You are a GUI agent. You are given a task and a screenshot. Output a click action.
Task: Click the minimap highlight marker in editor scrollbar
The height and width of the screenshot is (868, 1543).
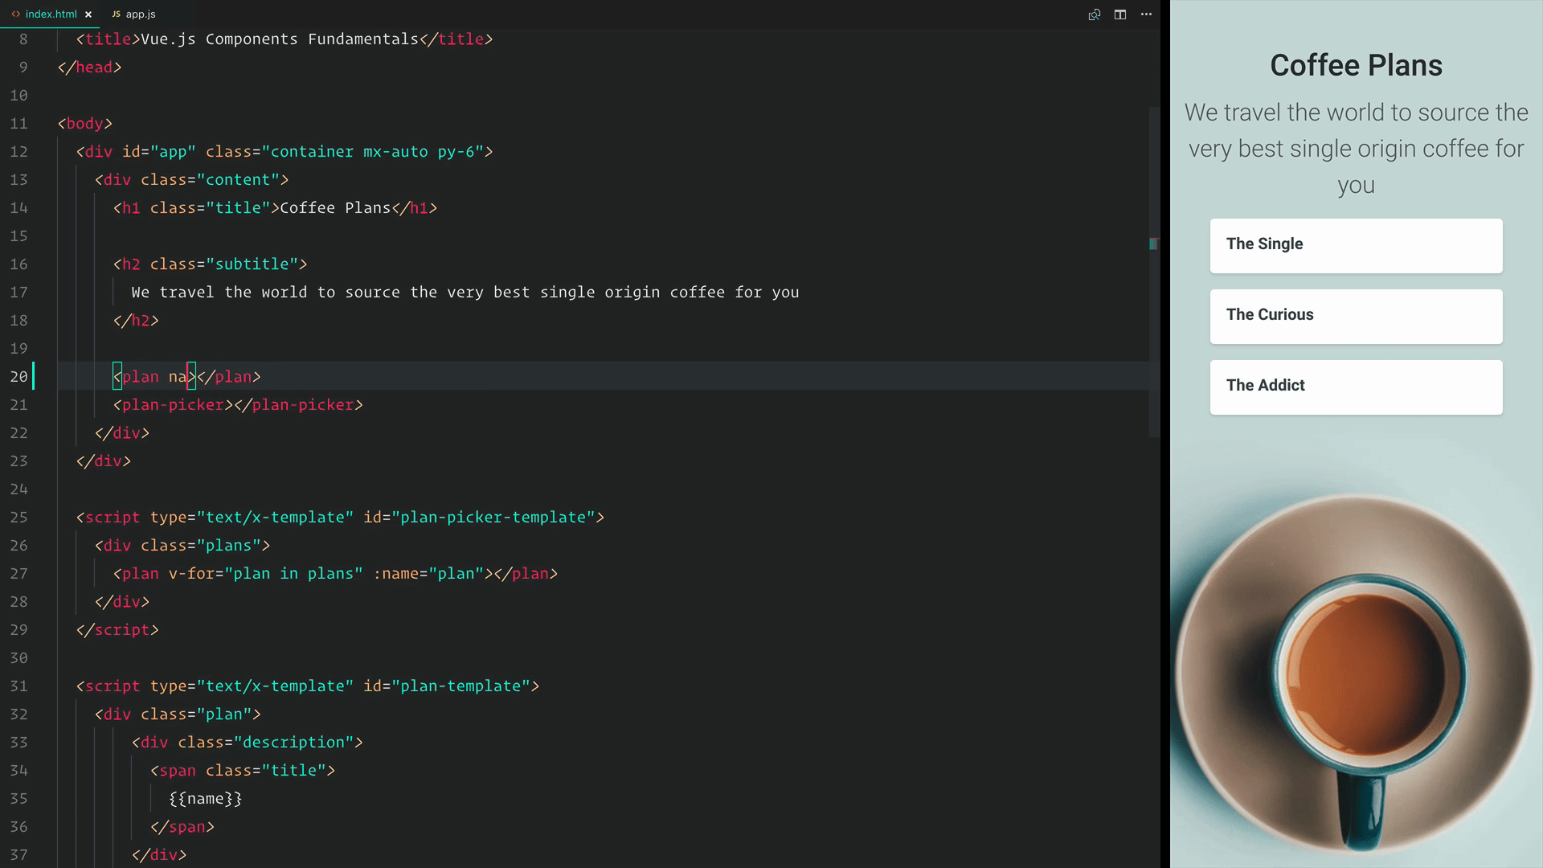click(1153, 244)
